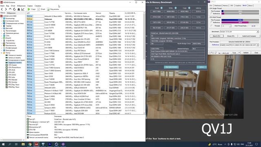Expand Операционная система tree node

coord(2,24)
